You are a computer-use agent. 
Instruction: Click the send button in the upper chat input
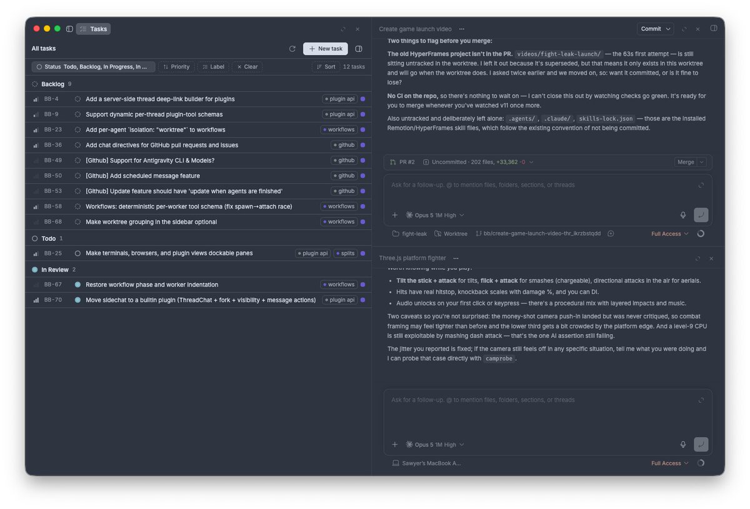coord(701,215)
